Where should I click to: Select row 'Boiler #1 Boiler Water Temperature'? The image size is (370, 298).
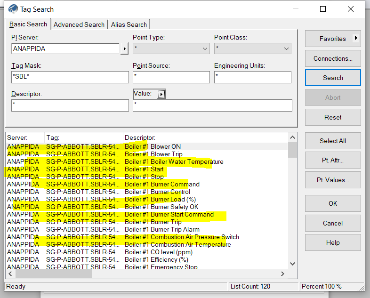pos(147,161)
